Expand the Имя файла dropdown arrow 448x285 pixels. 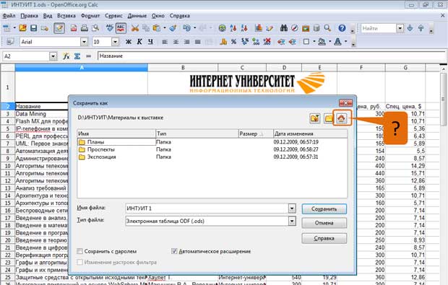(292, 209)
